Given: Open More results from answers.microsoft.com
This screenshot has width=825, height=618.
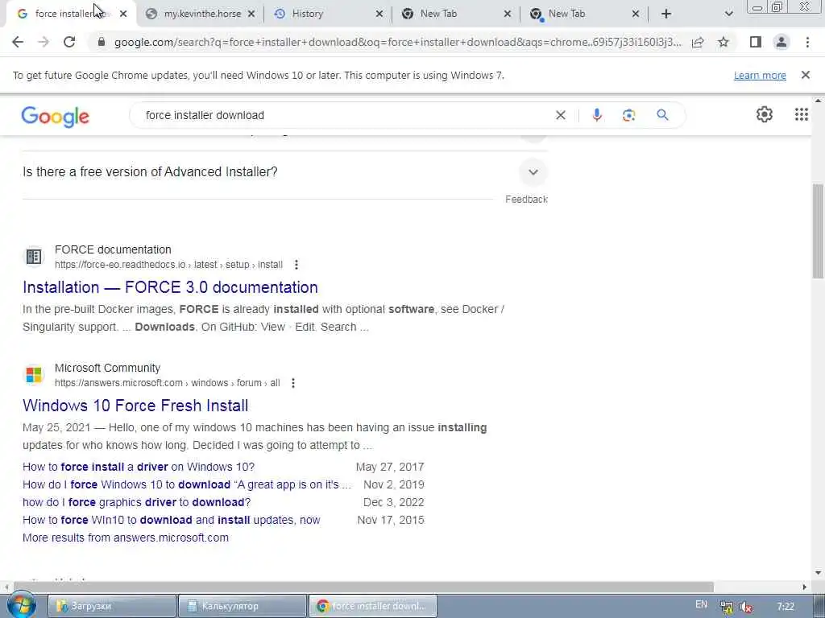Looking at the screenshot, I should click(126, 538).
